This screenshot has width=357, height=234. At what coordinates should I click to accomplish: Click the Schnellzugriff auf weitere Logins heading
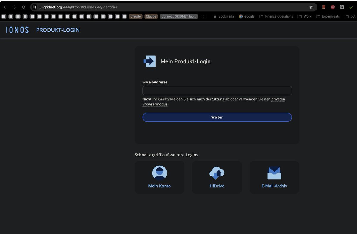pyautogui.click(x=166, y=155)
